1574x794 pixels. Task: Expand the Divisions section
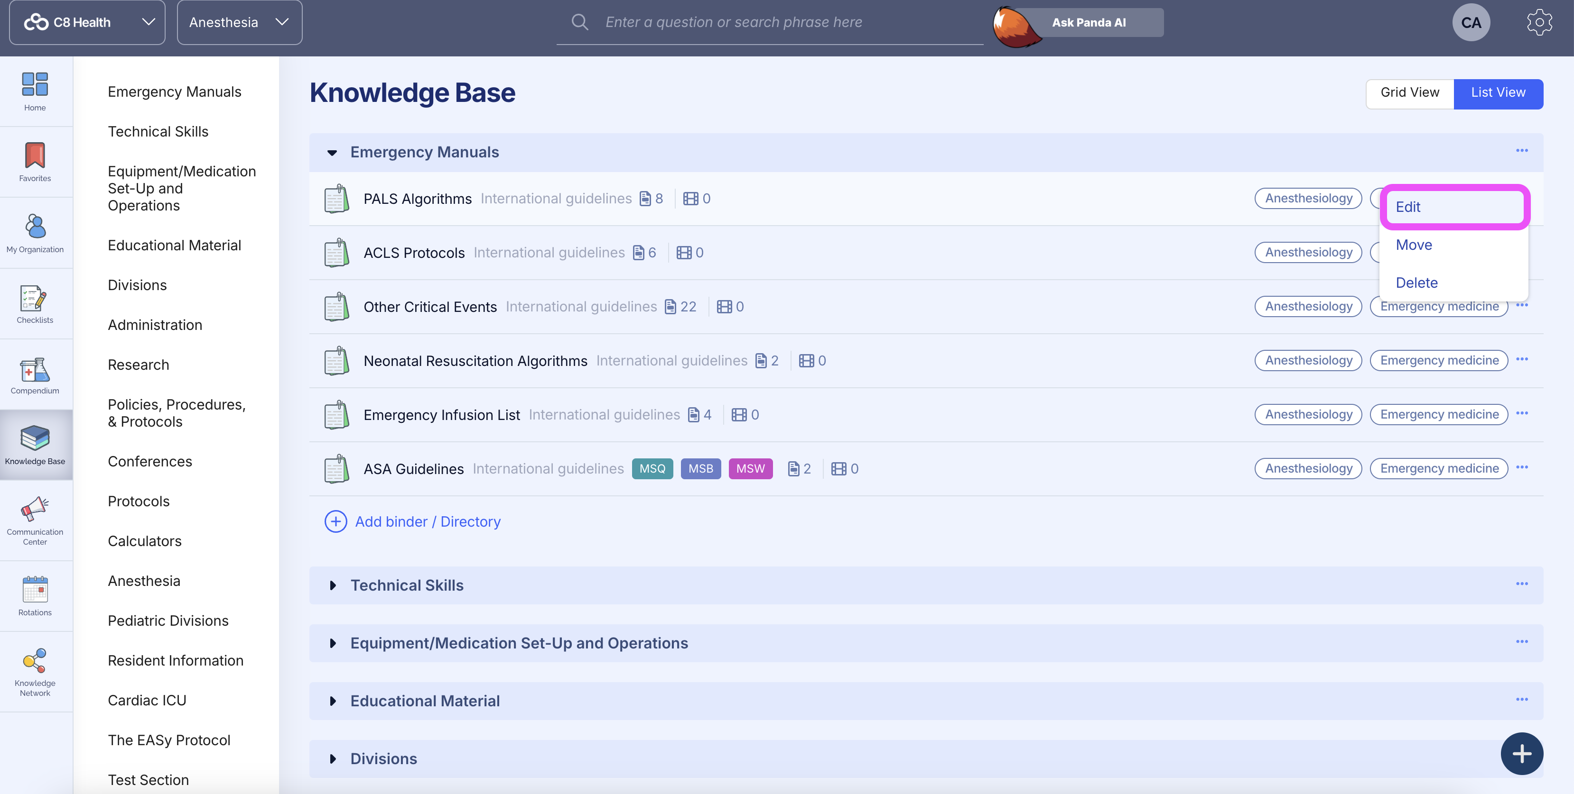pyautogui.click(x=332, y=759)
